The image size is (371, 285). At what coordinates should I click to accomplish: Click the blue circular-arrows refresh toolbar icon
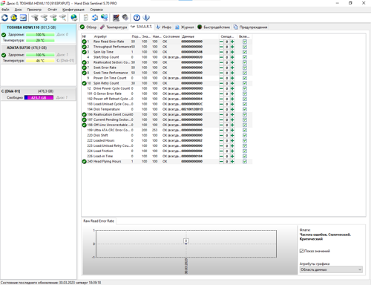4,18
